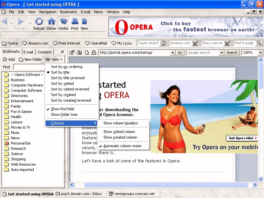Open the File menu
The image size is (264, 198).
[12, 12]
